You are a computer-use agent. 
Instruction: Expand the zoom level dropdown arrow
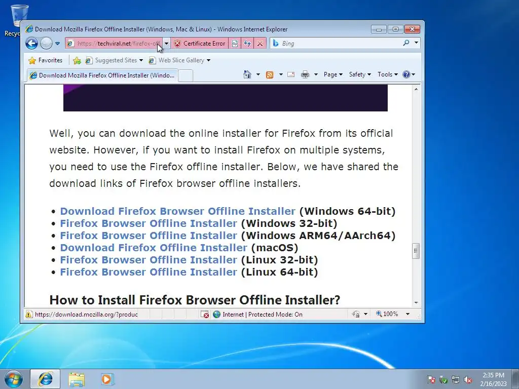(x=408, y=314)
